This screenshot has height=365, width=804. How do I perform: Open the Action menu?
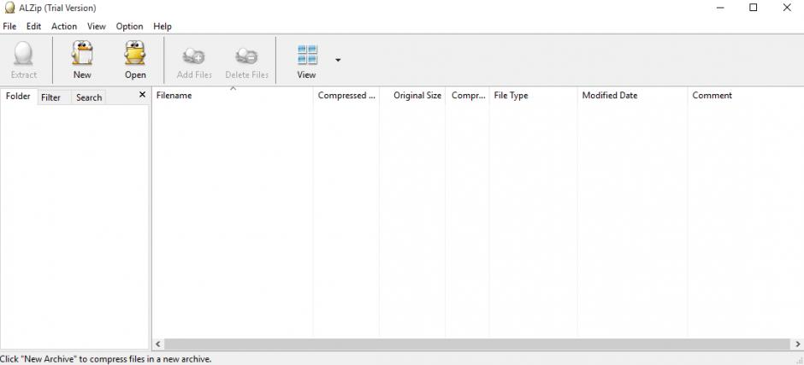64,26
